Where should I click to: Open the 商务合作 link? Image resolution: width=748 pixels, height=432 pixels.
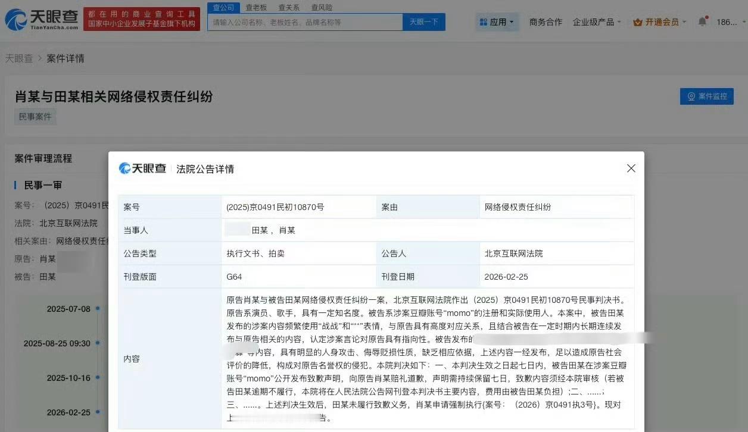546,21
